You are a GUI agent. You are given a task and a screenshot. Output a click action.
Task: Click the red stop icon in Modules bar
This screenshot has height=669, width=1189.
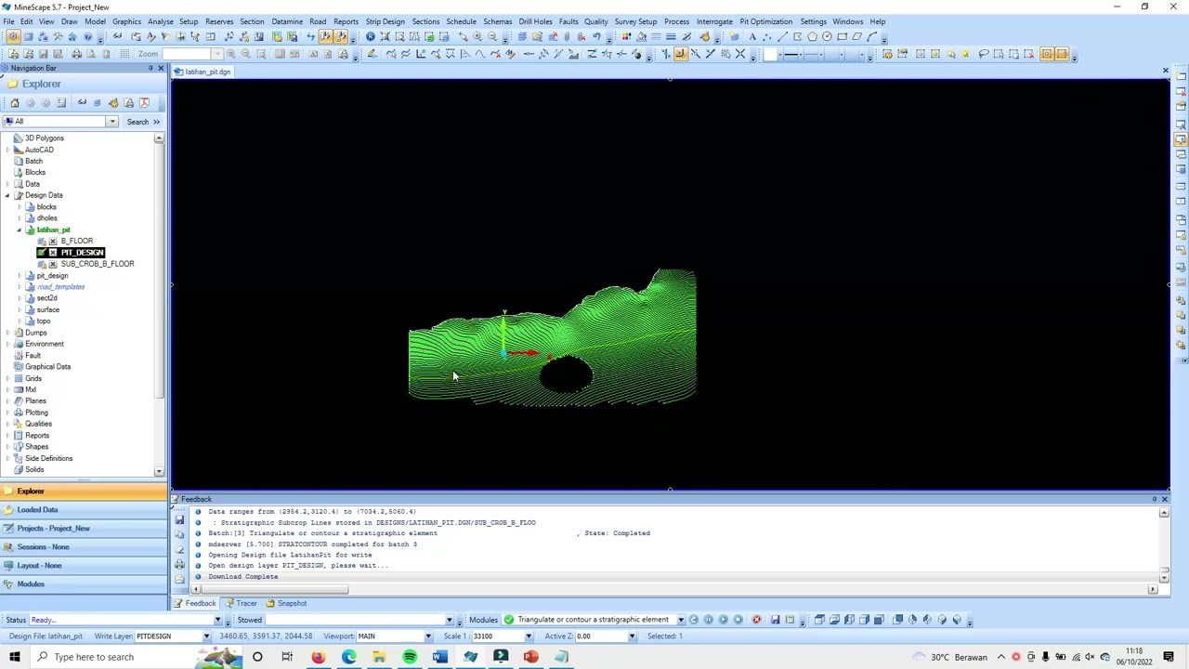pos(756,620)
